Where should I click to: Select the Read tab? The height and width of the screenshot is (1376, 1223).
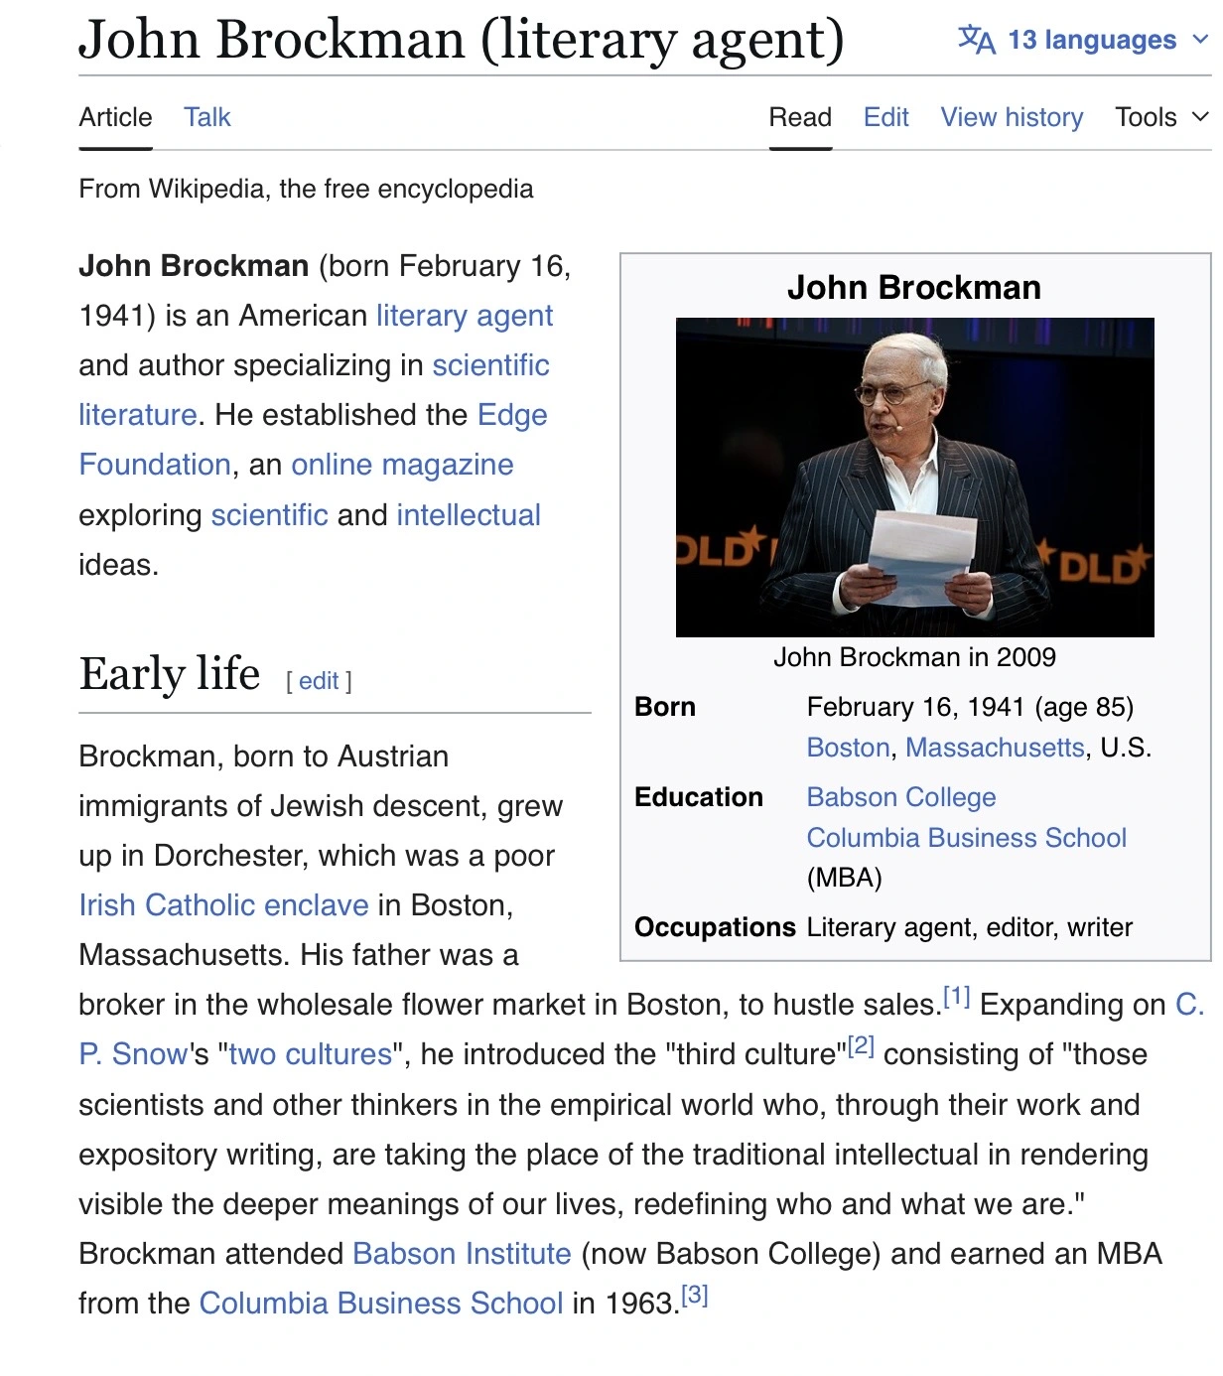[x=800, y=117]
